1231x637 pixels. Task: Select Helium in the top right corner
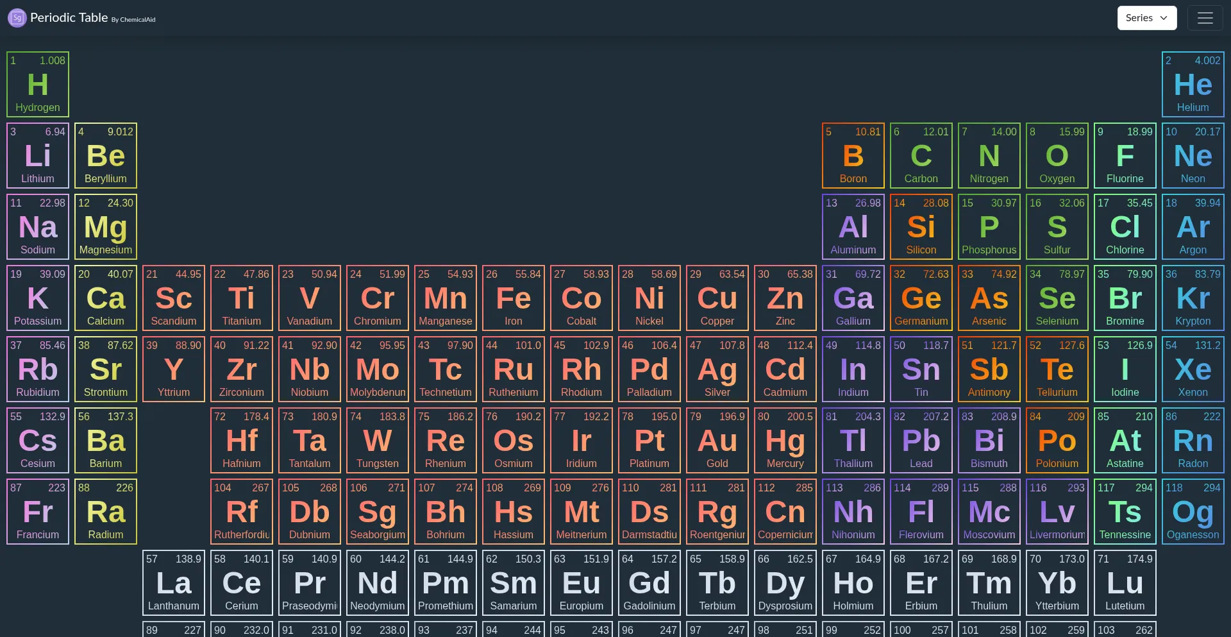1193,84
